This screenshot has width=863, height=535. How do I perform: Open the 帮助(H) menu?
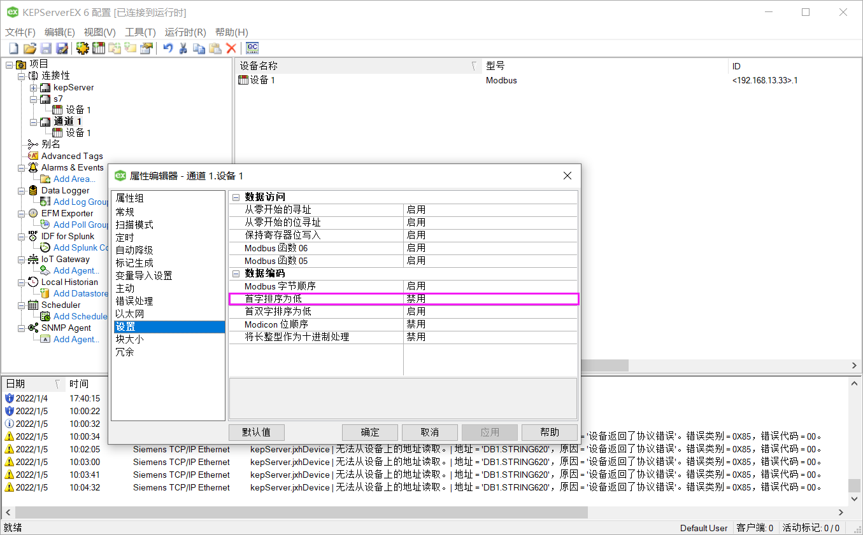point(232,32)
